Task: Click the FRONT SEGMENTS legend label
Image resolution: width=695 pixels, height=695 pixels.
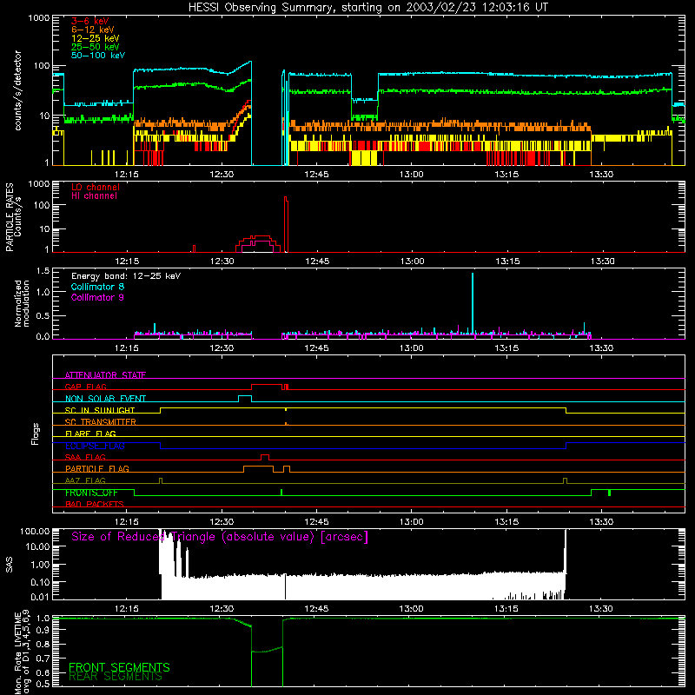Action: 119,667
